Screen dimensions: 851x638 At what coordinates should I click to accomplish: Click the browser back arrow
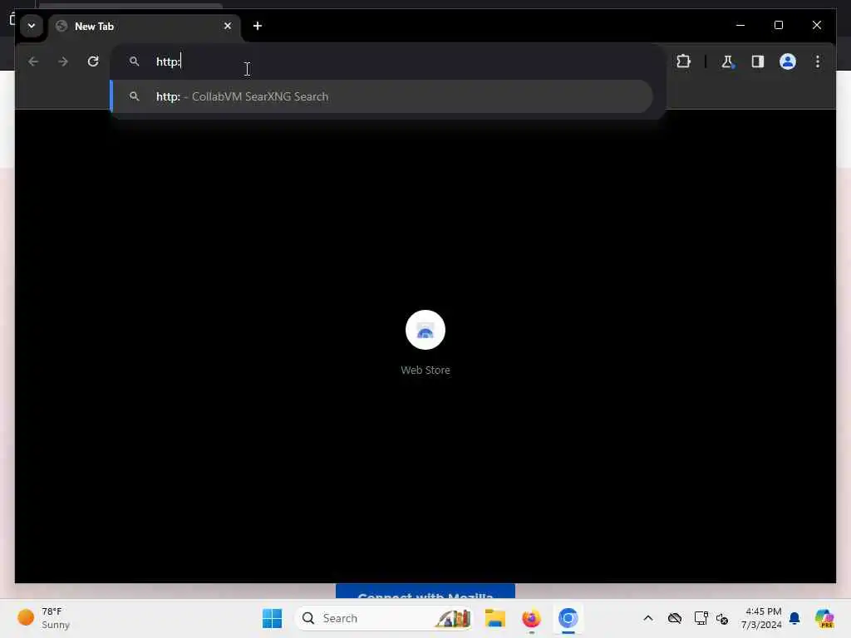(33, 61)
